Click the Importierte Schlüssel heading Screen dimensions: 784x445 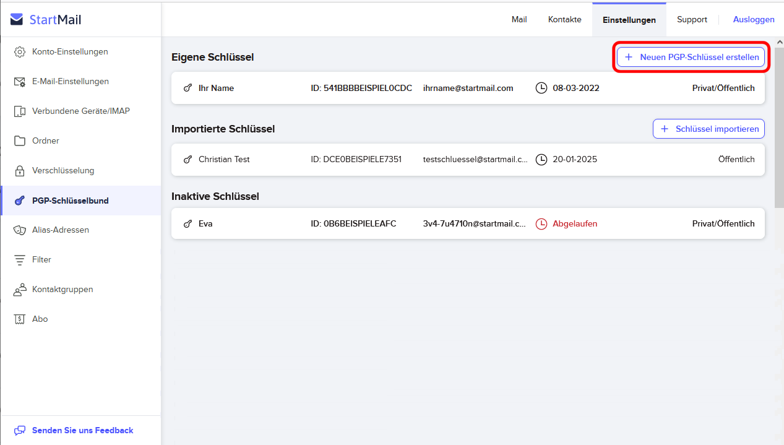[223, 129]
